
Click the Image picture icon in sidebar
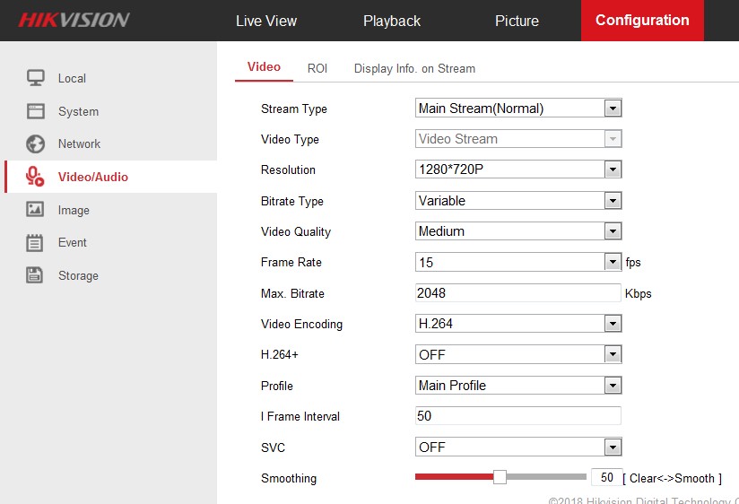(x=35, y=210)
